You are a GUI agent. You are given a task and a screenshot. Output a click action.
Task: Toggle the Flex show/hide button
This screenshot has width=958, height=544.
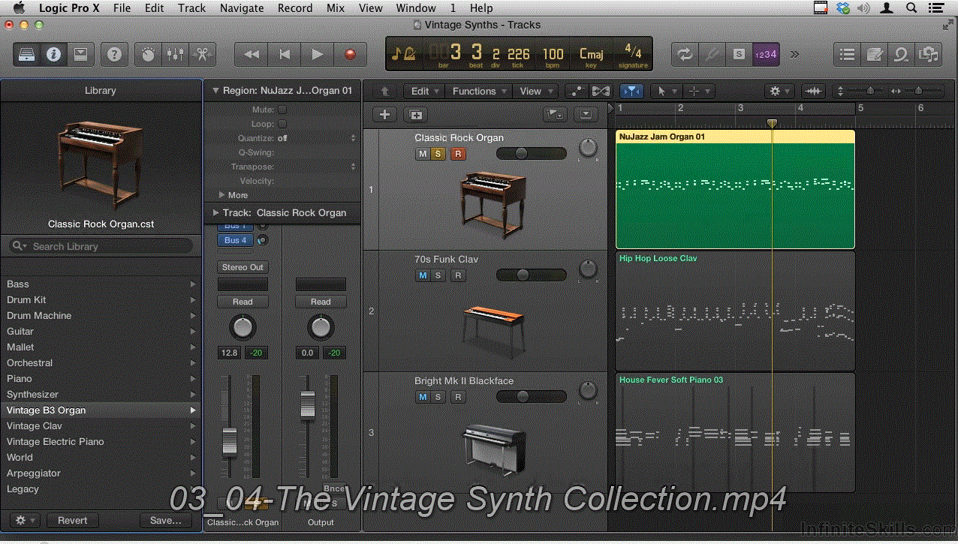click(x=600, y=91)
